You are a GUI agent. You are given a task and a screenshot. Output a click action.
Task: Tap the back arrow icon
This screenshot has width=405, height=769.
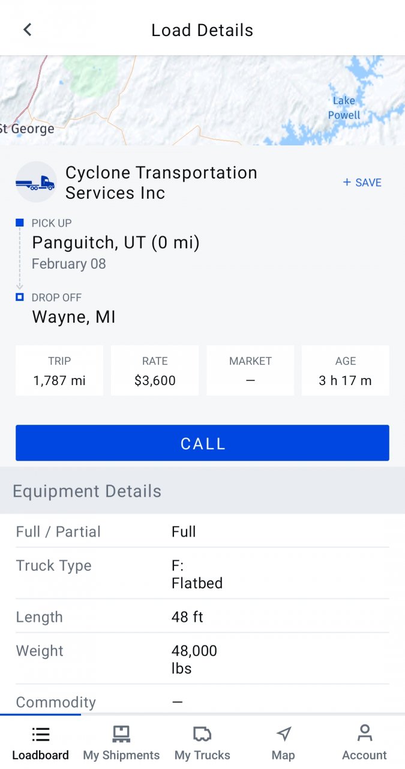(x=27, y=29)
